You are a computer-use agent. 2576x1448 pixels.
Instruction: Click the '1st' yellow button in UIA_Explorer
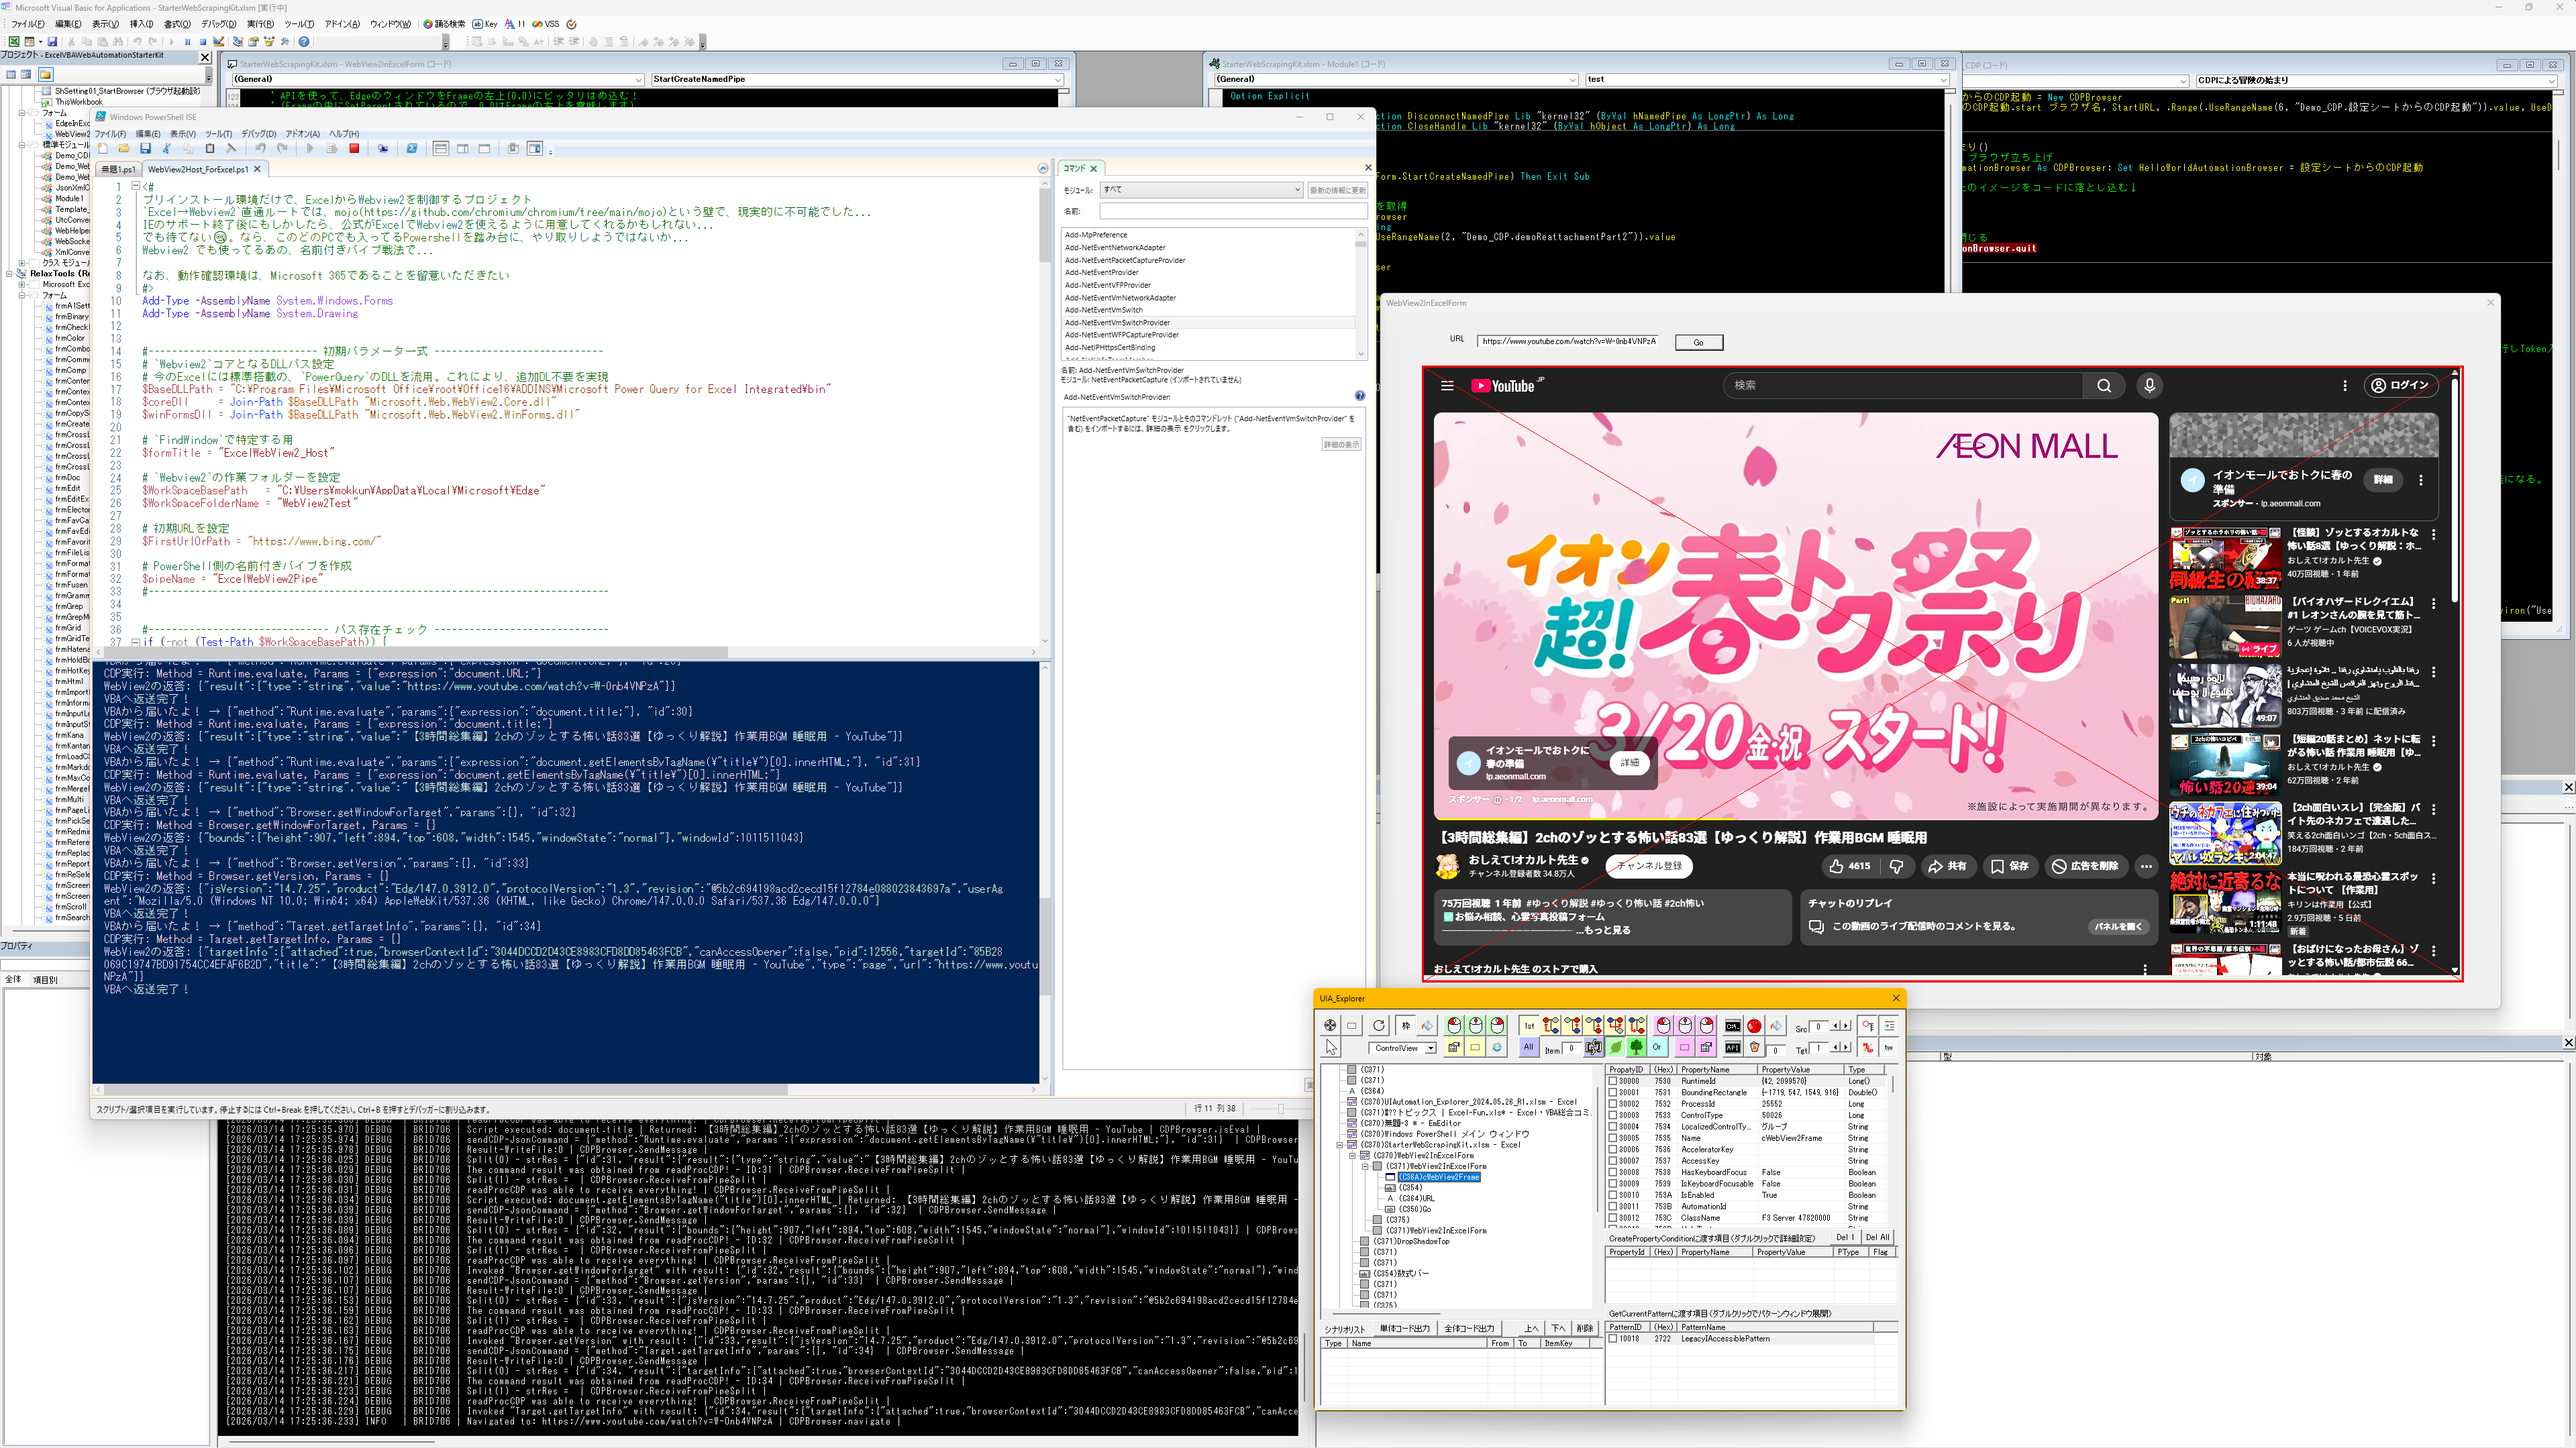(x=1529, y=1025)
